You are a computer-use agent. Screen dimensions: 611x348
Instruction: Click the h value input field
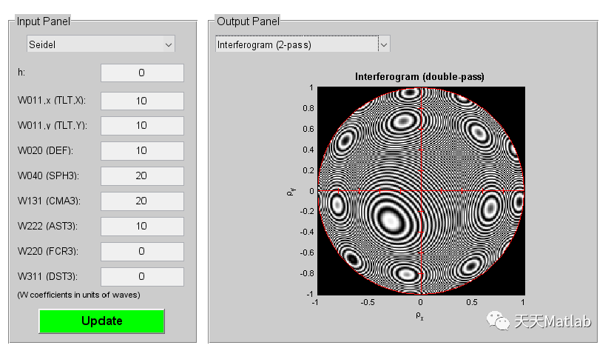(x=142, y=73)
